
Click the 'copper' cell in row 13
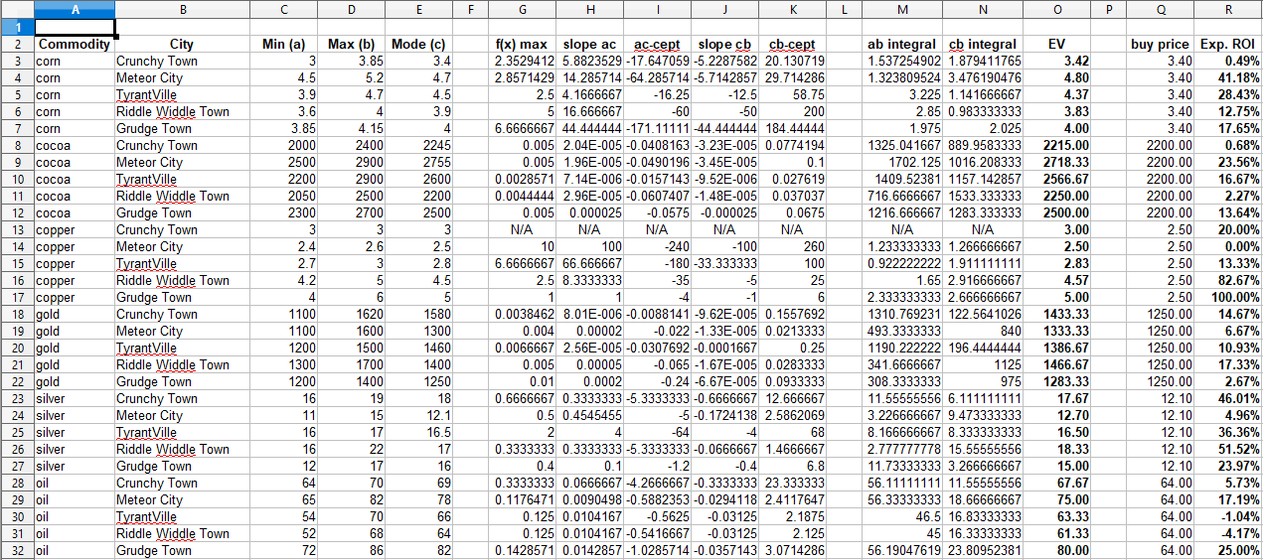tap(76, 229)
